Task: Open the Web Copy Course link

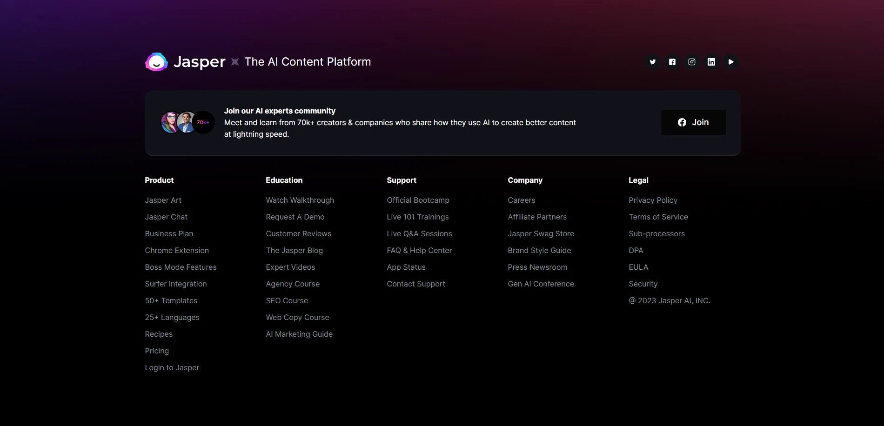Action: coord(297,317)
